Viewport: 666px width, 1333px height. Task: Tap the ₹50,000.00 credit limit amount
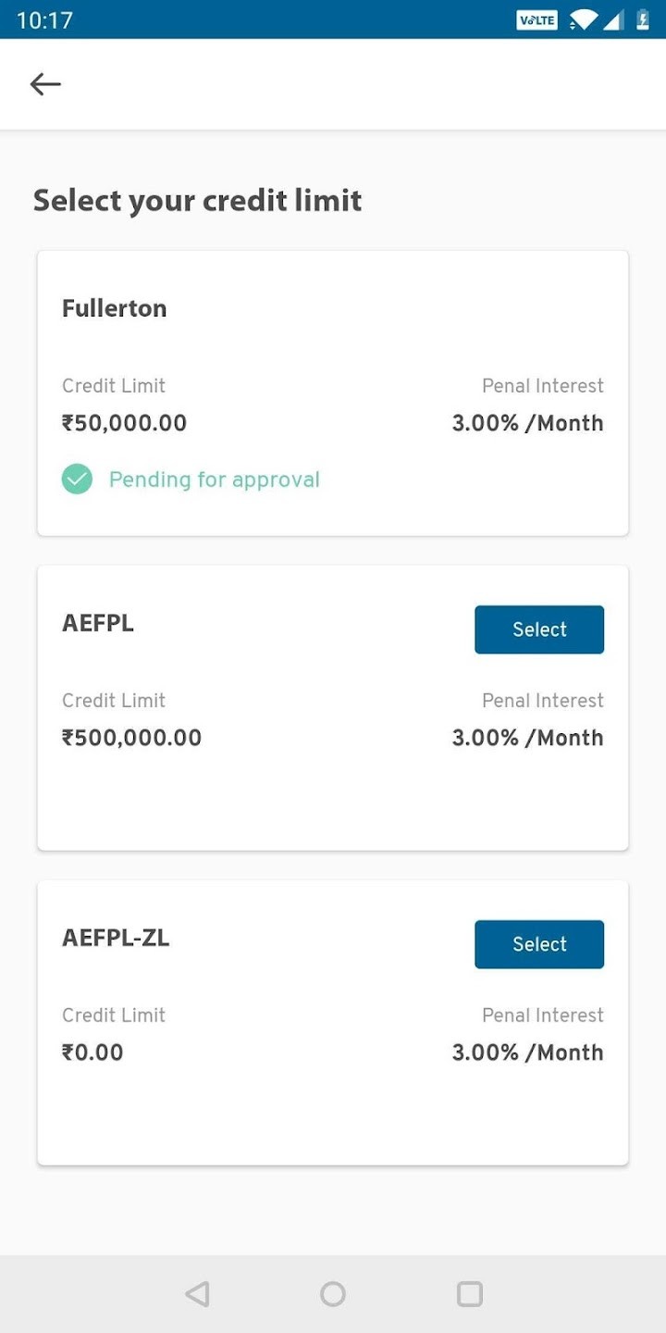point(124,423)
